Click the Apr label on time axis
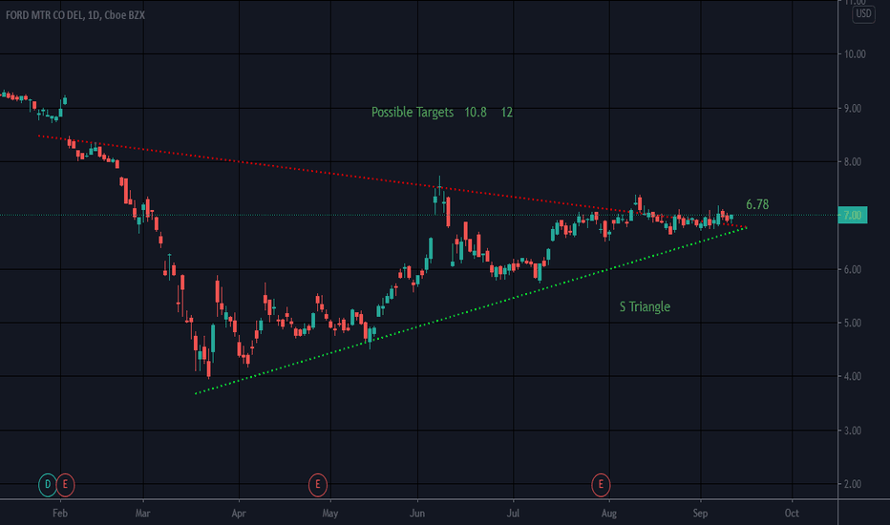Image resolution: width=890 pixels, height=525 pixels. click(x=239, y=514)
